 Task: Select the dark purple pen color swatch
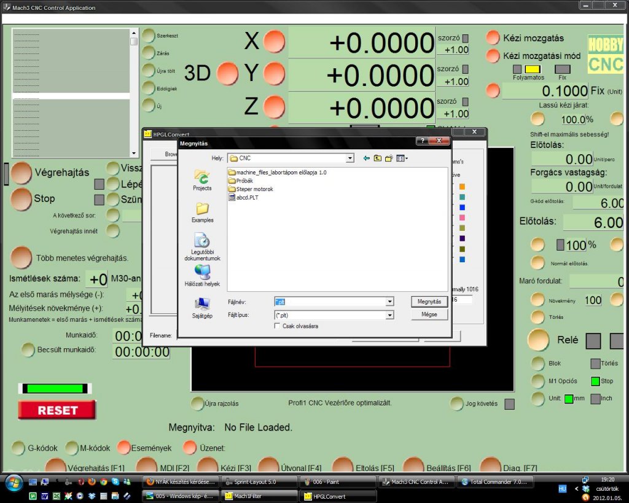[x=462, y=238]
